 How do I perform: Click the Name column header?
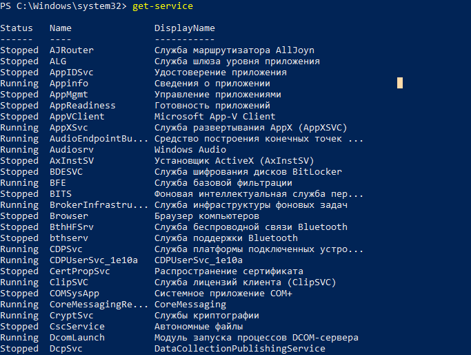pos(61,28)
